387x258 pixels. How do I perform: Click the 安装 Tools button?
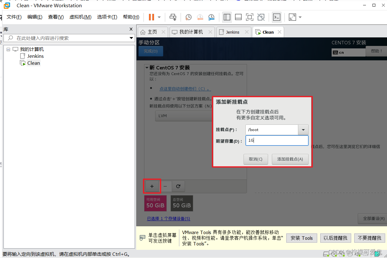tap(302, 238)
